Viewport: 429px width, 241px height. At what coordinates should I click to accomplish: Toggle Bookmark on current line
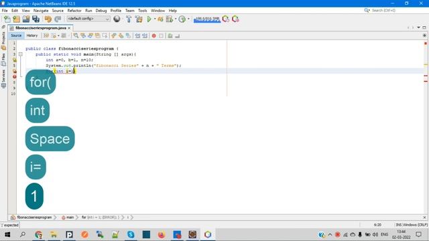128,35
